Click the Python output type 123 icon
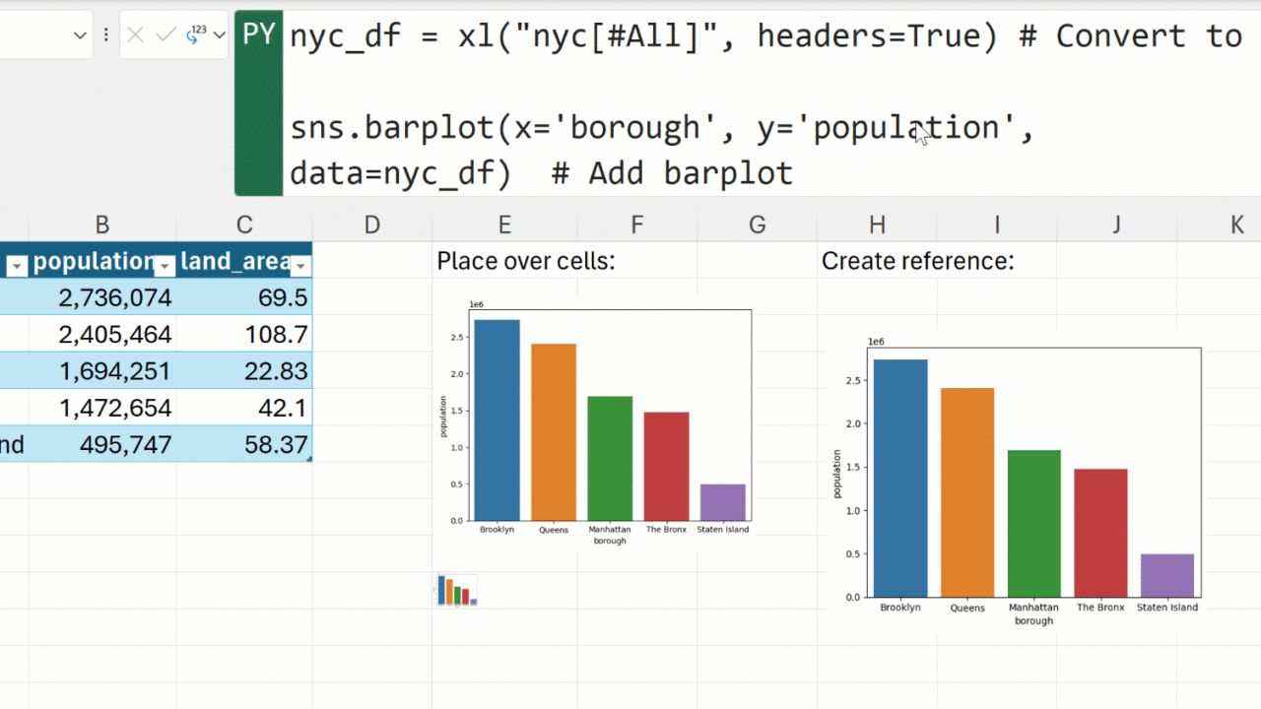This screenshot has width=1261, height=709. (x=196, y=35)
